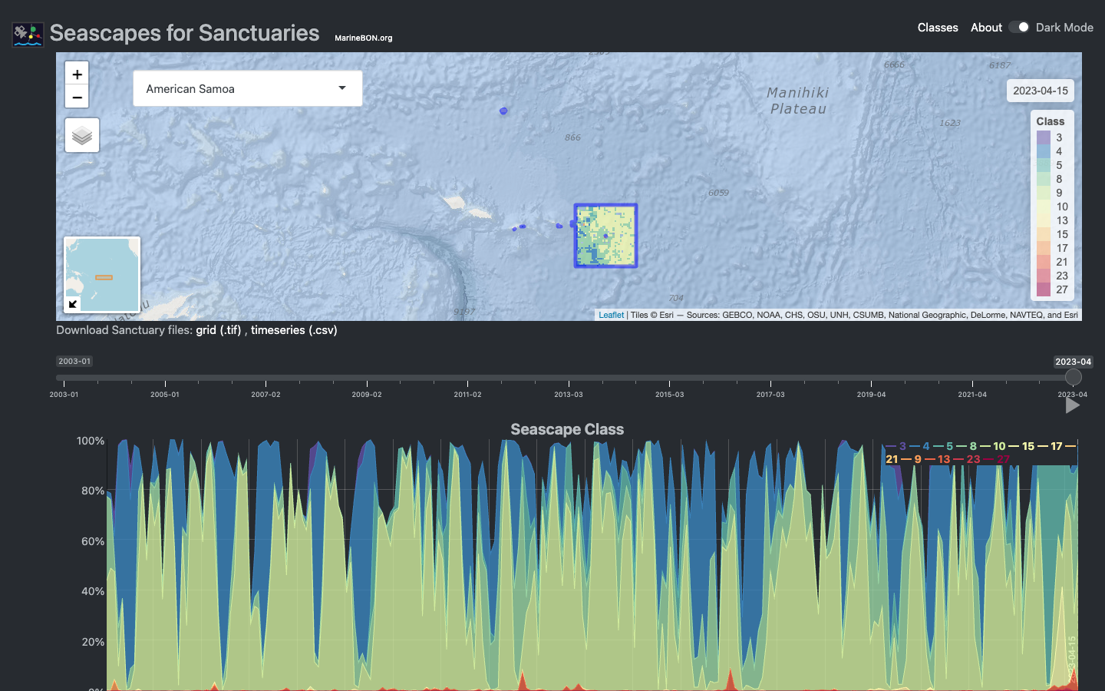Download the timeseries (.csv) file
The image size is (1105, 691).
pos(294,330)
